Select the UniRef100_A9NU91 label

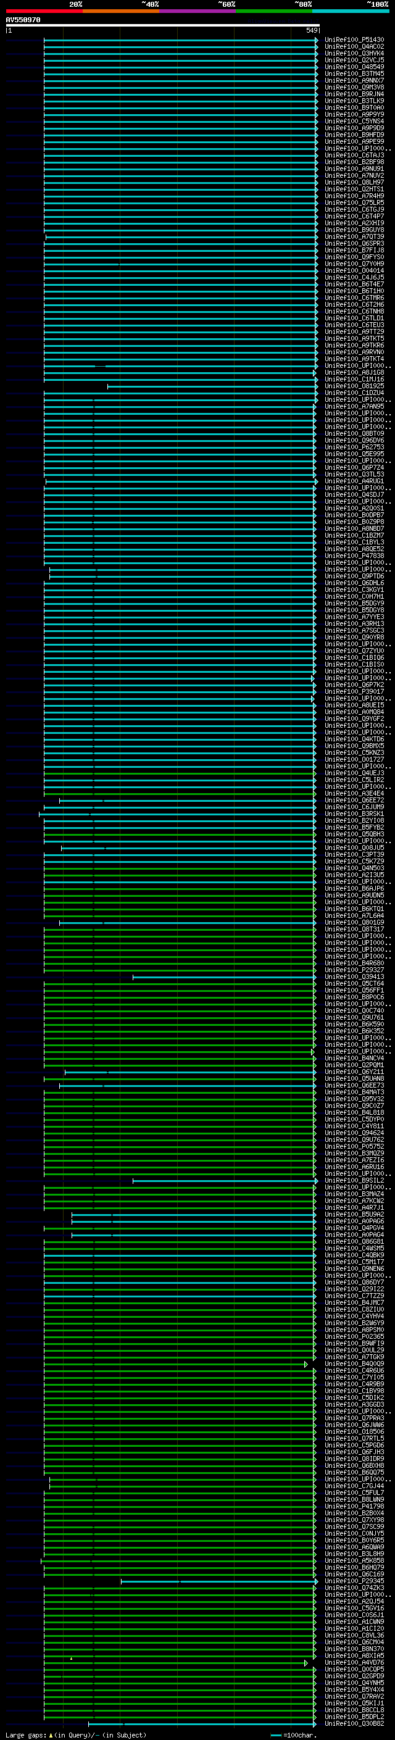point(354,169)
